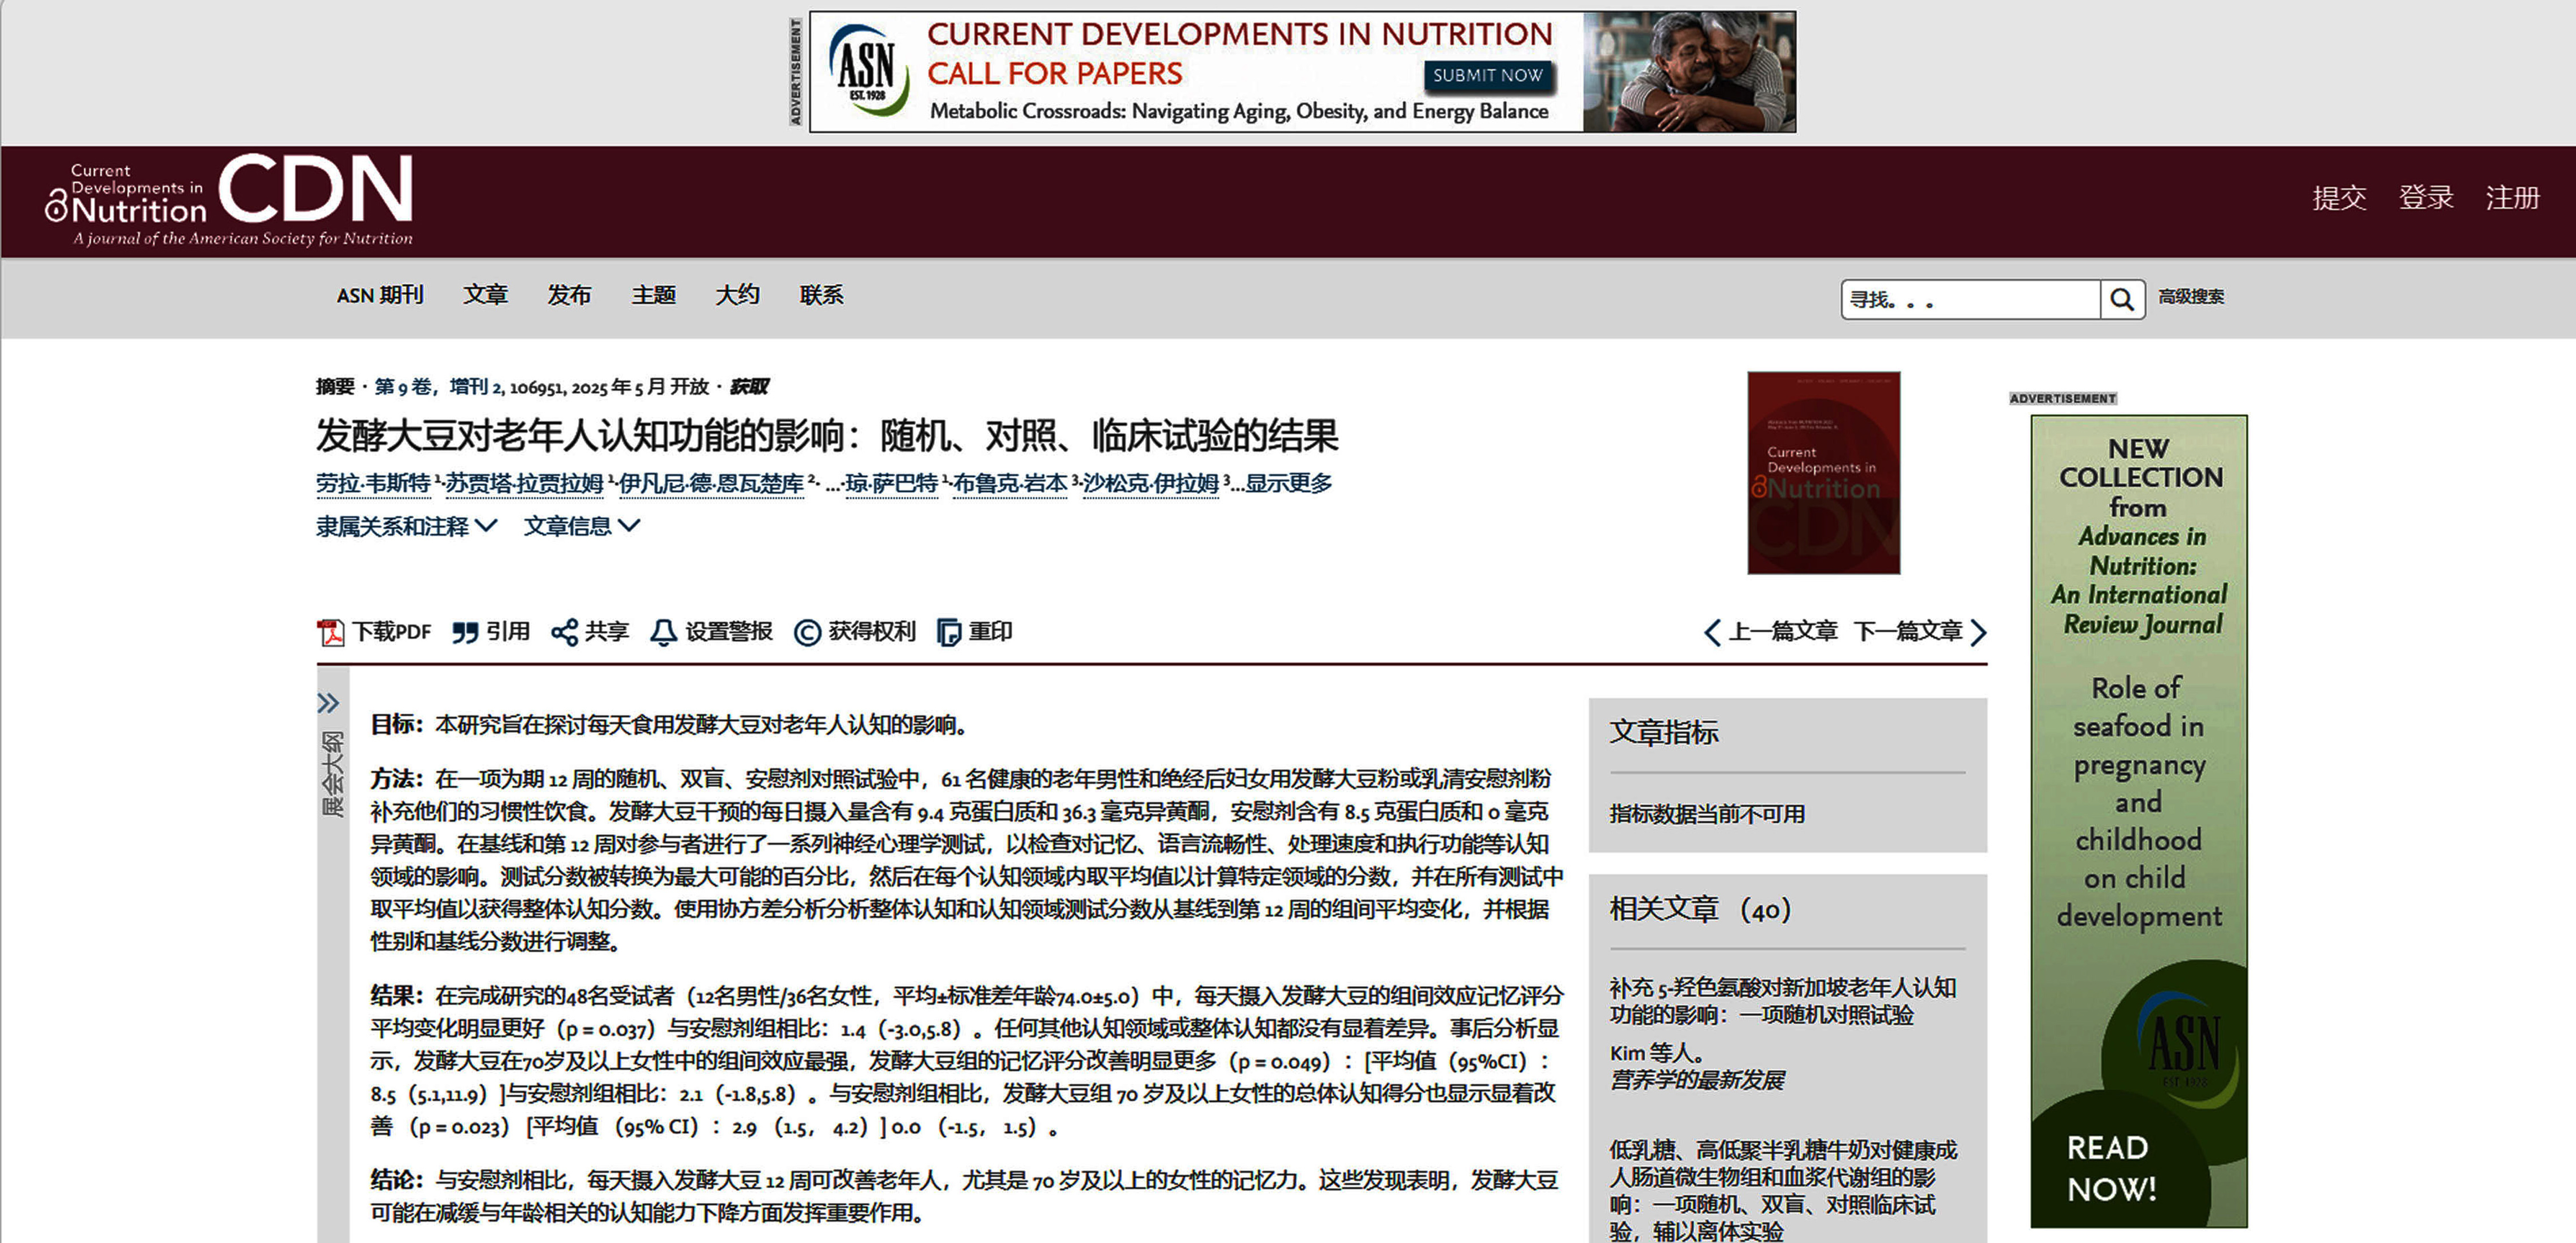Image resolution: width=2576 pixels, height=1243 pixels.
Task: Click the share network icon
Action: (x=564, y=632)
